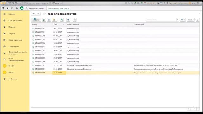
Task: Select row dated 30.11.2016
Action: click(x=115, y=28)
